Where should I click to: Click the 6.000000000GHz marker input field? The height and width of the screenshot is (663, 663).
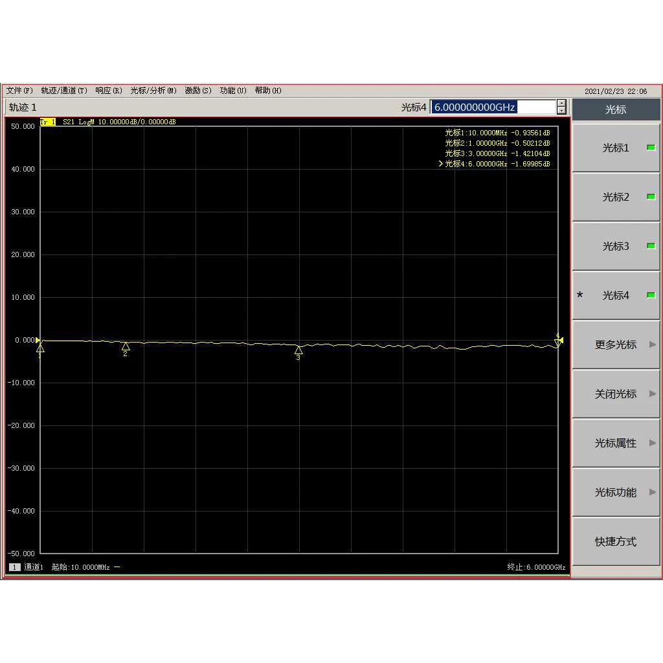coord(493,107)
